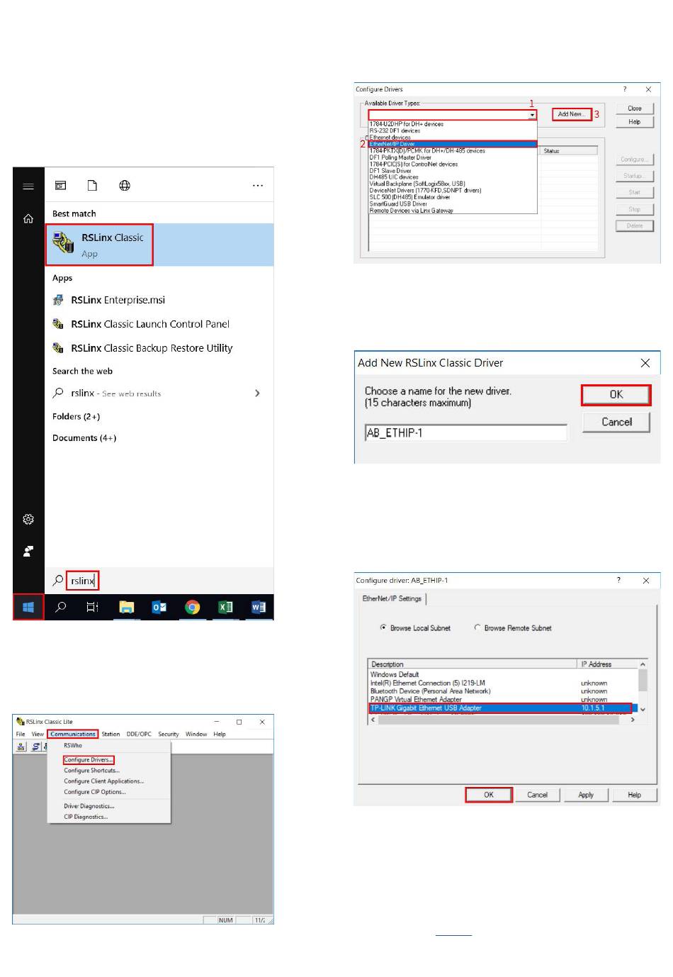Click Help in Configure driver AB_ETHIP-1 dialog
The image size is (673, 977).
634,795
